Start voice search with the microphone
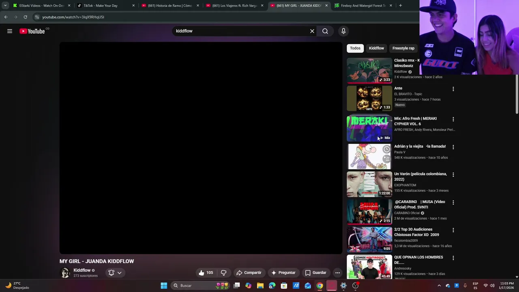 coord(343,31)
